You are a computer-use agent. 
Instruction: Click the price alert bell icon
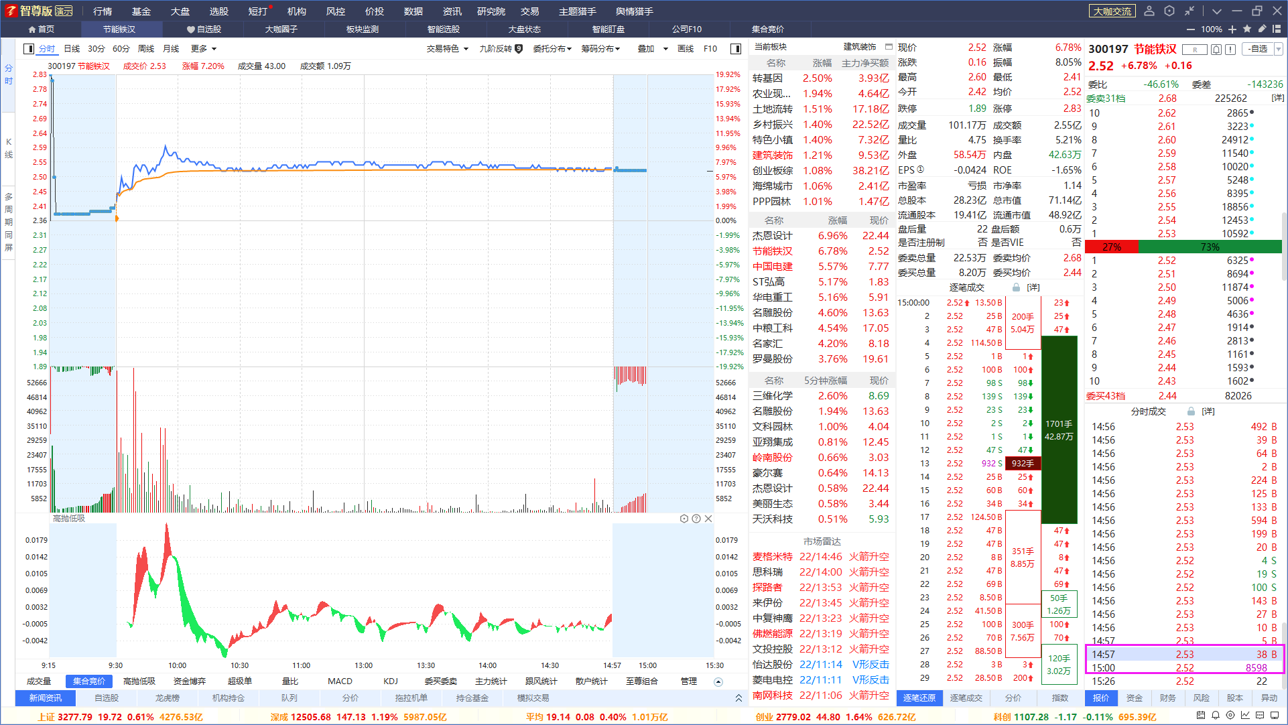point(1216,50)
